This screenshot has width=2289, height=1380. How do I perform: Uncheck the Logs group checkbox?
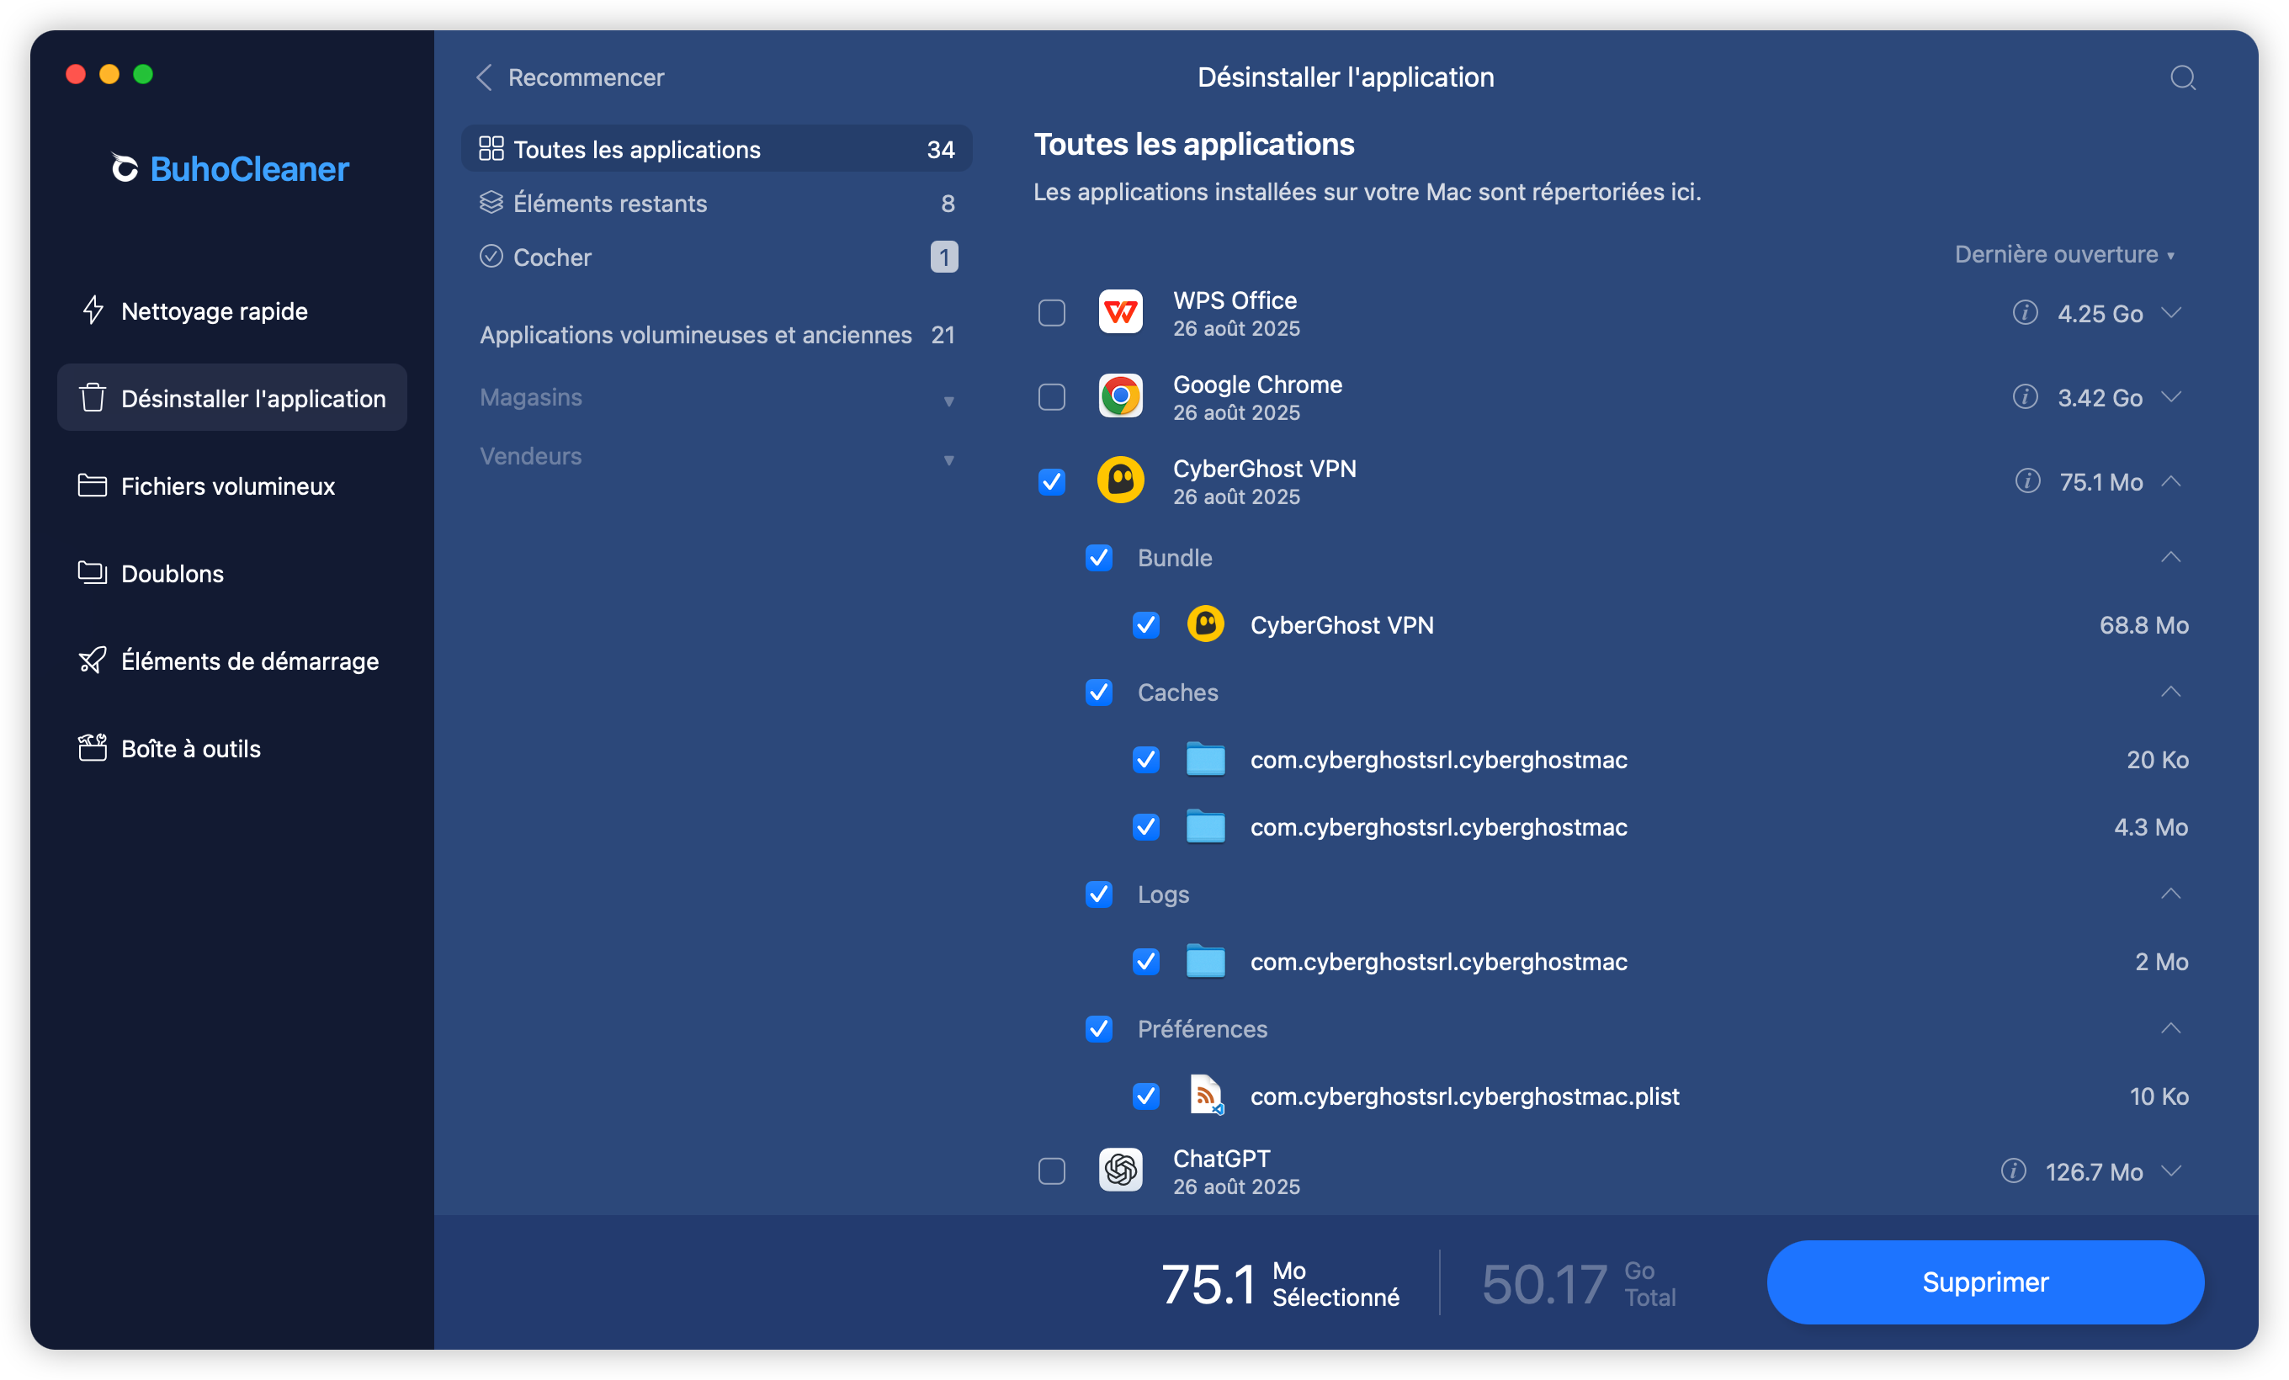coord(1098,894)
